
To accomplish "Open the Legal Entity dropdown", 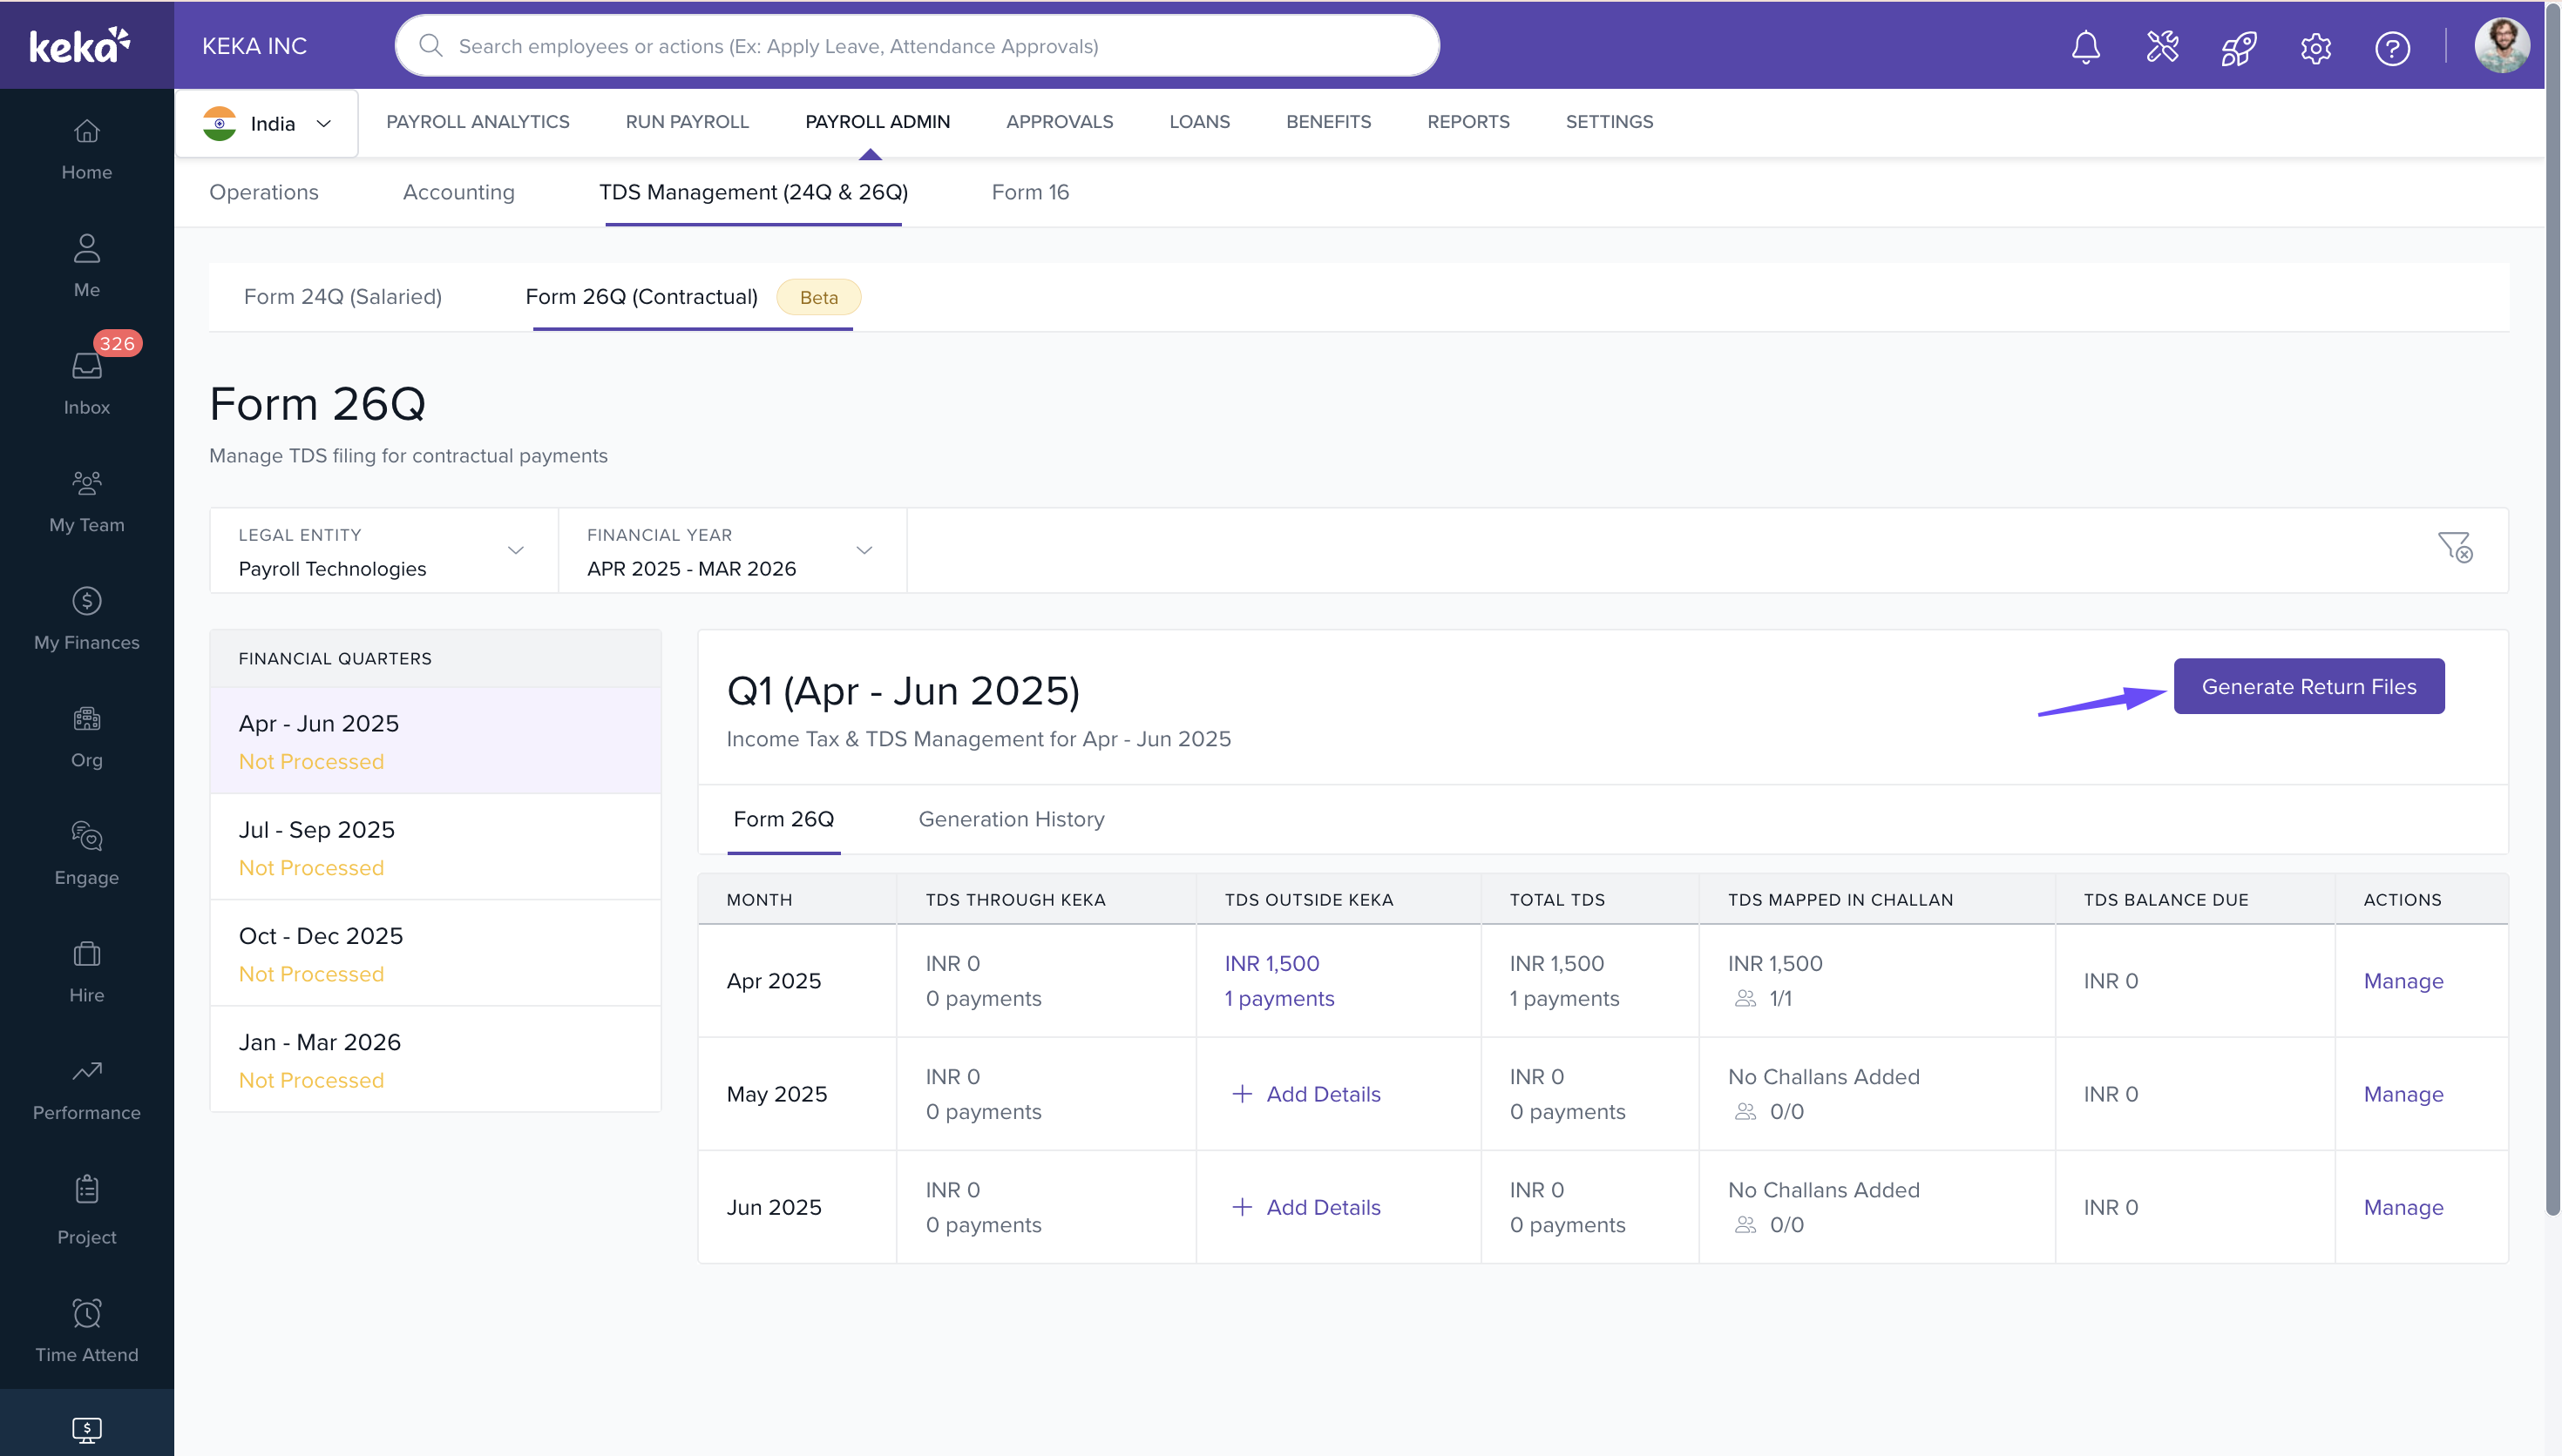I will coord(383,550).
